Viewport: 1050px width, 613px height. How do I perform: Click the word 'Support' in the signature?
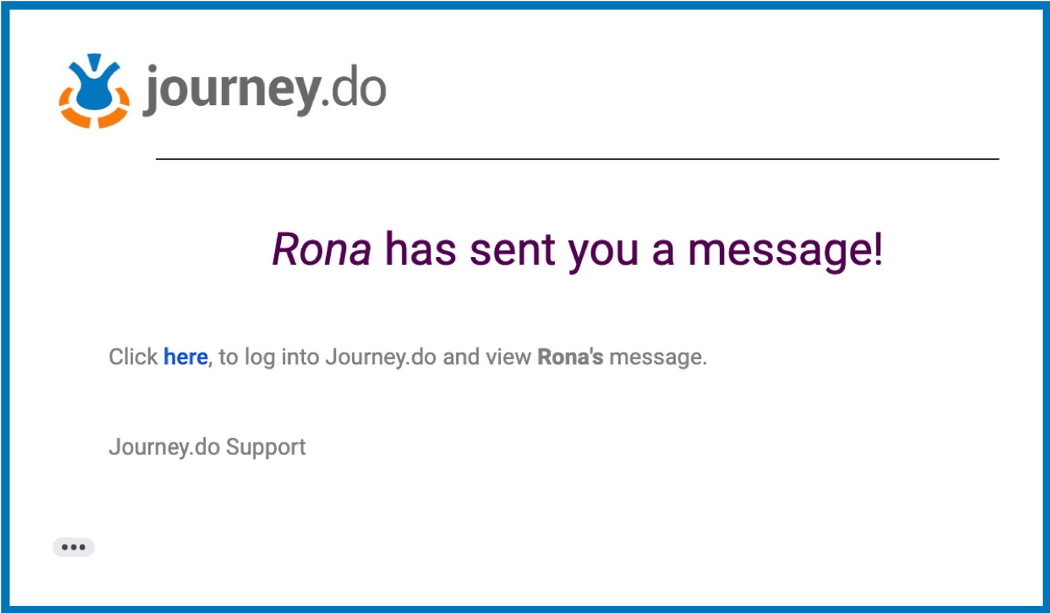tap(266, 448)
